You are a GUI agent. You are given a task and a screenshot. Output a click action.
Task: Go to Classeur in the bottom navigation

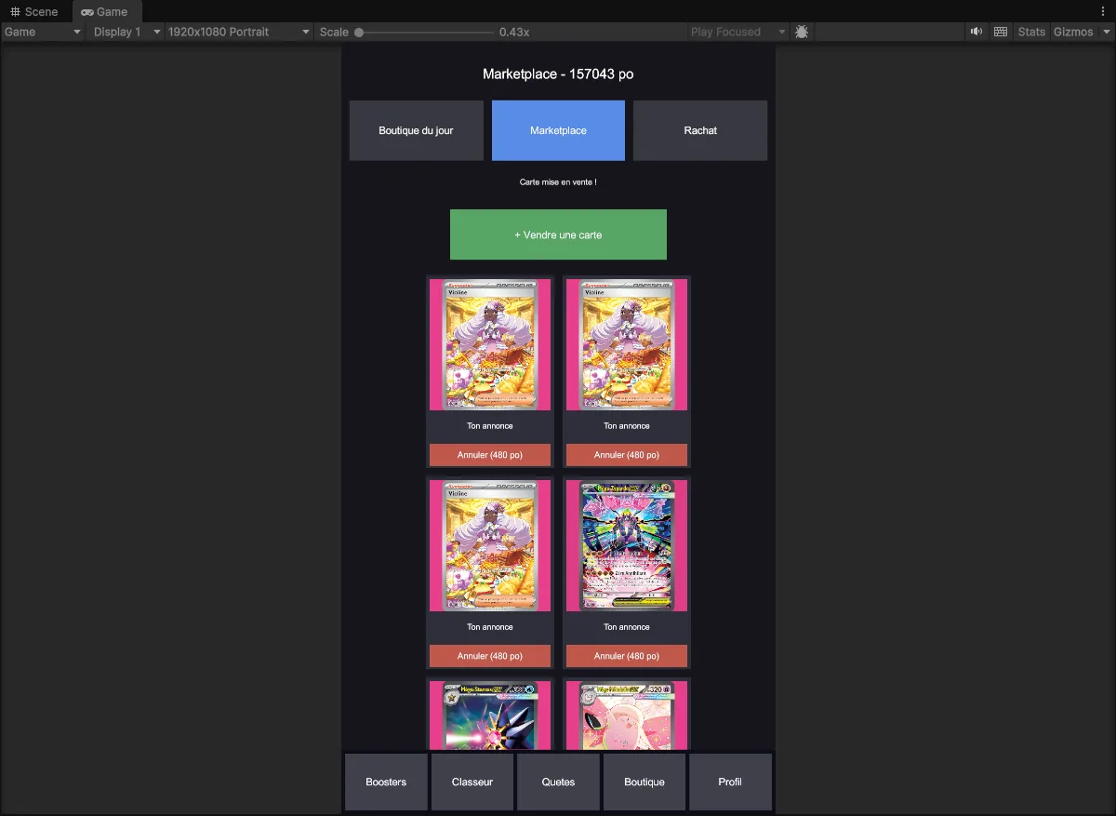[x=472, y=782]
